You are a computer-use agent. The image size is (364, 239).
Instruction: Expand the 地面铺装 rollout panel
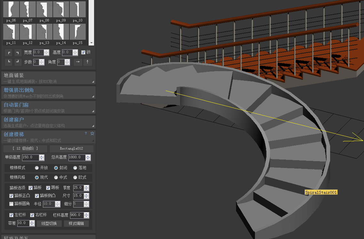tap(48, 78)
